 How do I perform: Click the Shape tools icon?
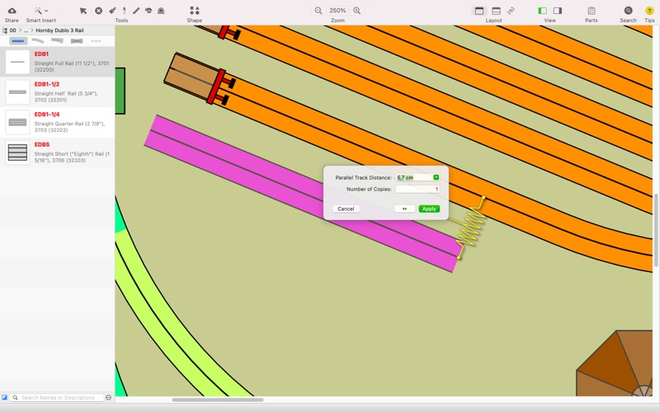pos(194,11)
